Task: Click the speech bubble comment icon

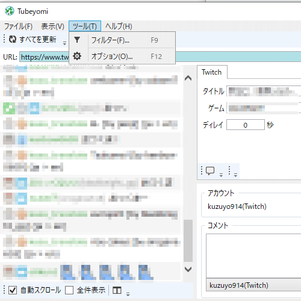Action: (x=210, y=171)
